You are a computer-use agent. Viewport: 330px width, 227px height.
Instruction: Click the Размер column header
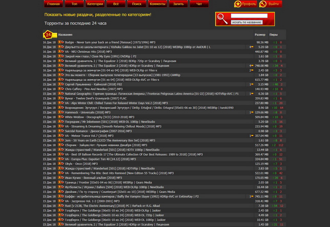[x=260, y=35]
